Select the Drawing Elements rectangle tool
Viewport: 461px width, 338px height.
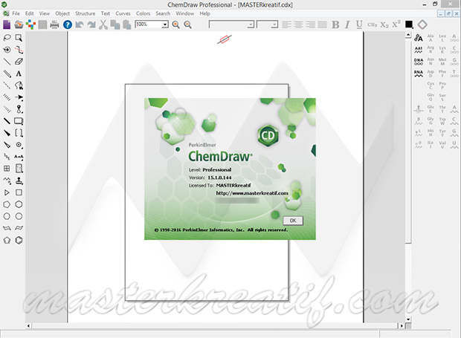[x=19, y=121]
